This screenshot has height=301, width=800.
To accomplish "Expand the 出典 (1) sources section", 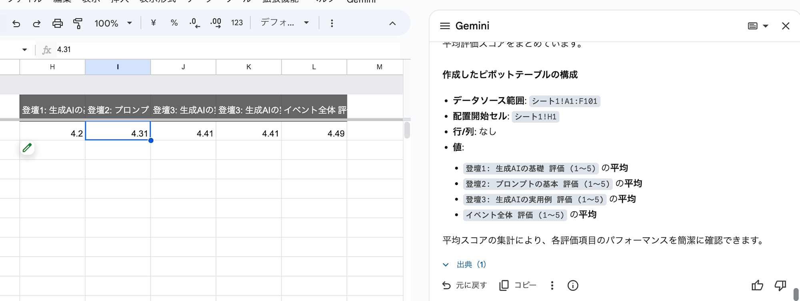I will [x=464, y=265].
